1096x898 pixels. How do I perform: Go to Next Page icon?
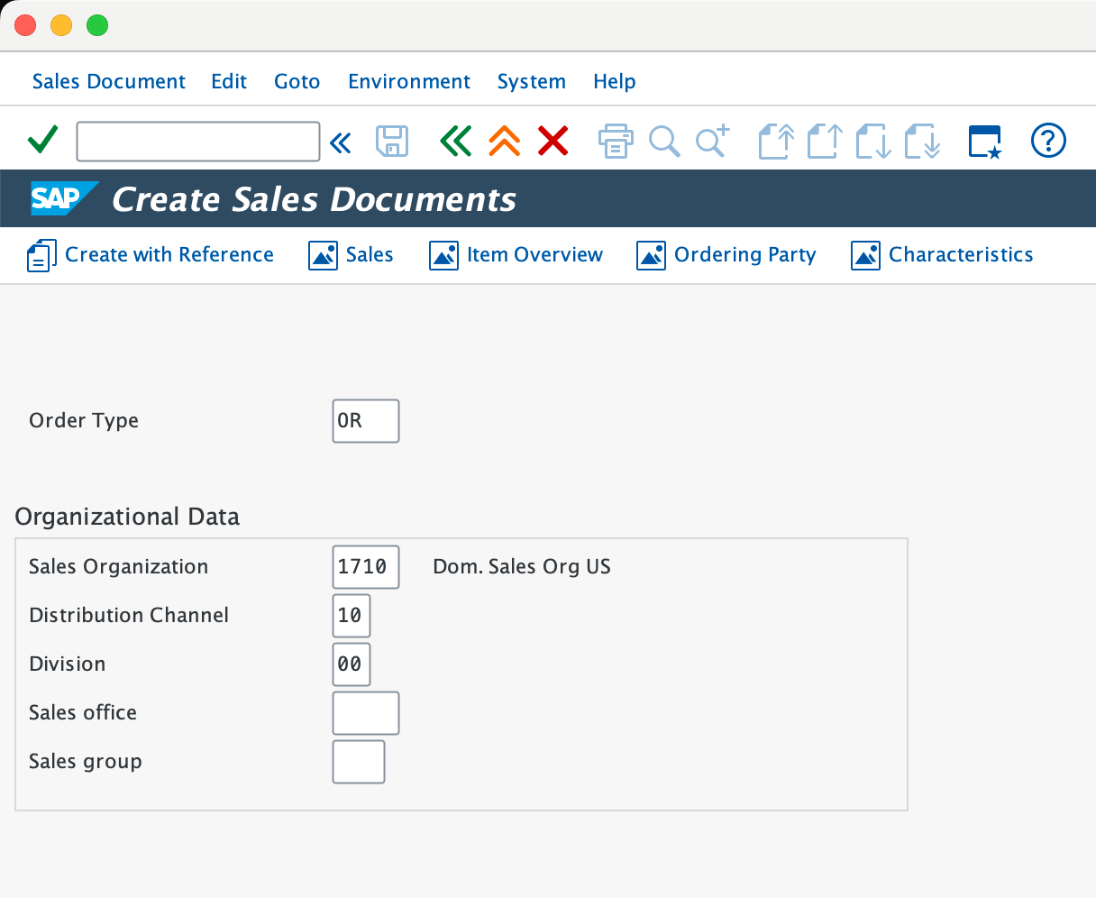click(873, 141)
